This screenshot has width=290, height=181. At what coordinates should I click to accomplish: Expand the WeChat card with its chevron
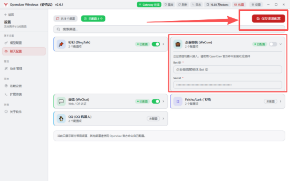coord(163,101)
